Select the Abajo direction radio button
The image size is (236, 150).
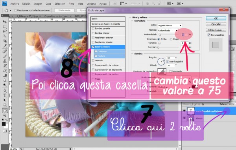pos(171,39)
